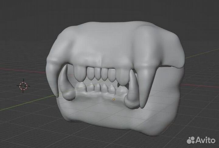Click the orange object origin dot
The height and width of the screenshot is (148, 219).
click(x=114, y=99)
